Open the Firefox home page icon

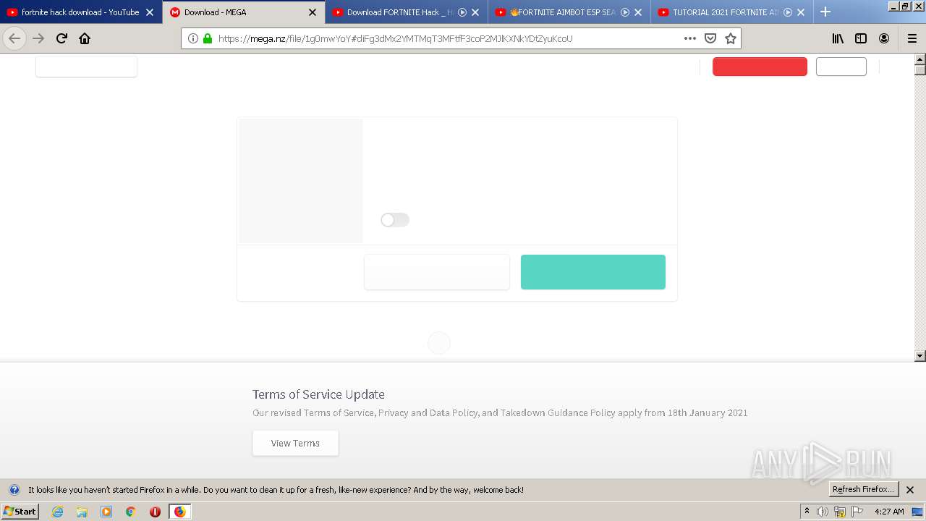tap(85, 38)
